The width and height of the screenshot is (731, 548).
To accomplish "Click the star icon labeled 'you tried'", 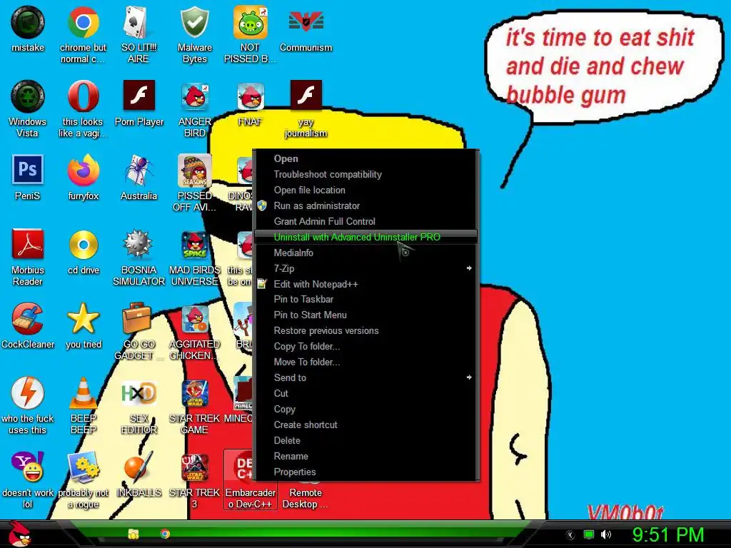I will [83, 319].
